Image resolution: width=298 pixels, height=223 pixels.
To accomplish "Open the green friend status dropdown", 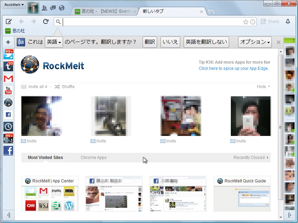I will click(x=289, y=40).
